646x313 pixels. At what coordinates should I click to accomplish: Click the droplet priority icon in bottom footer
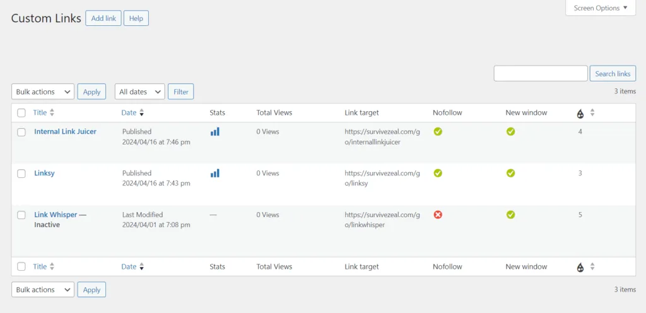[x=580, y=267]
